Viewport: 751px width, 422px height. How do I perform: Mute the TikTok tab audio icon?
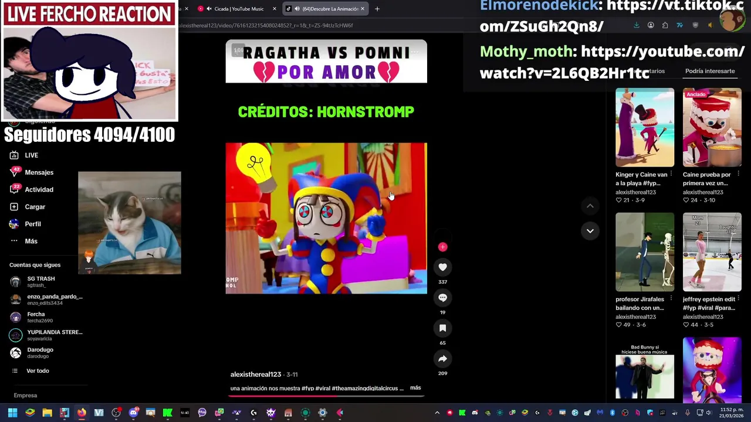click(x=297, y=9)
